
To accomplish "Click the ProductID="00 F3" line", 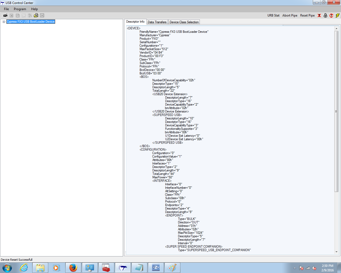I will (152, 56).
